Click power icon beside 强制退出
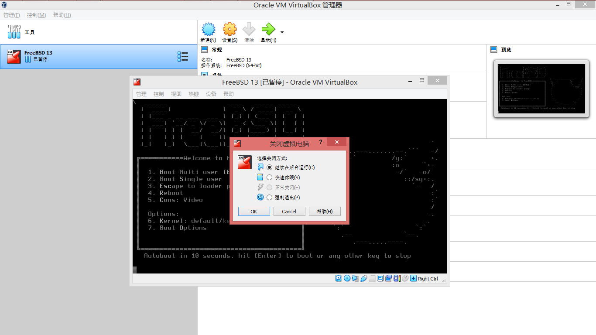596x335 pixels. [x=260, y=197]
